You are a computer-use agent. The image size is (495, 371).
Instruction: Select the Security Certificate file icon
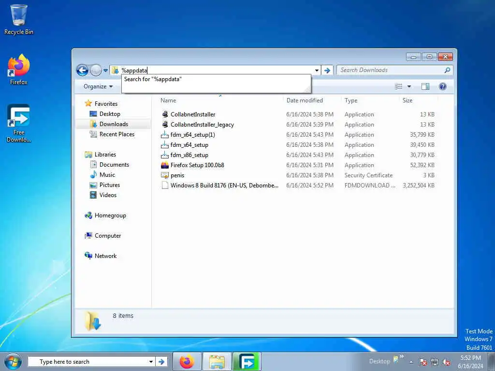(165, 175)
